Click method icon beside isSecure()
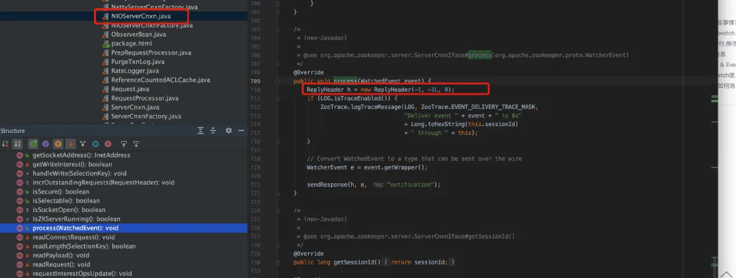The width and height of the screenshot is (736, 278). click(20, 191)
